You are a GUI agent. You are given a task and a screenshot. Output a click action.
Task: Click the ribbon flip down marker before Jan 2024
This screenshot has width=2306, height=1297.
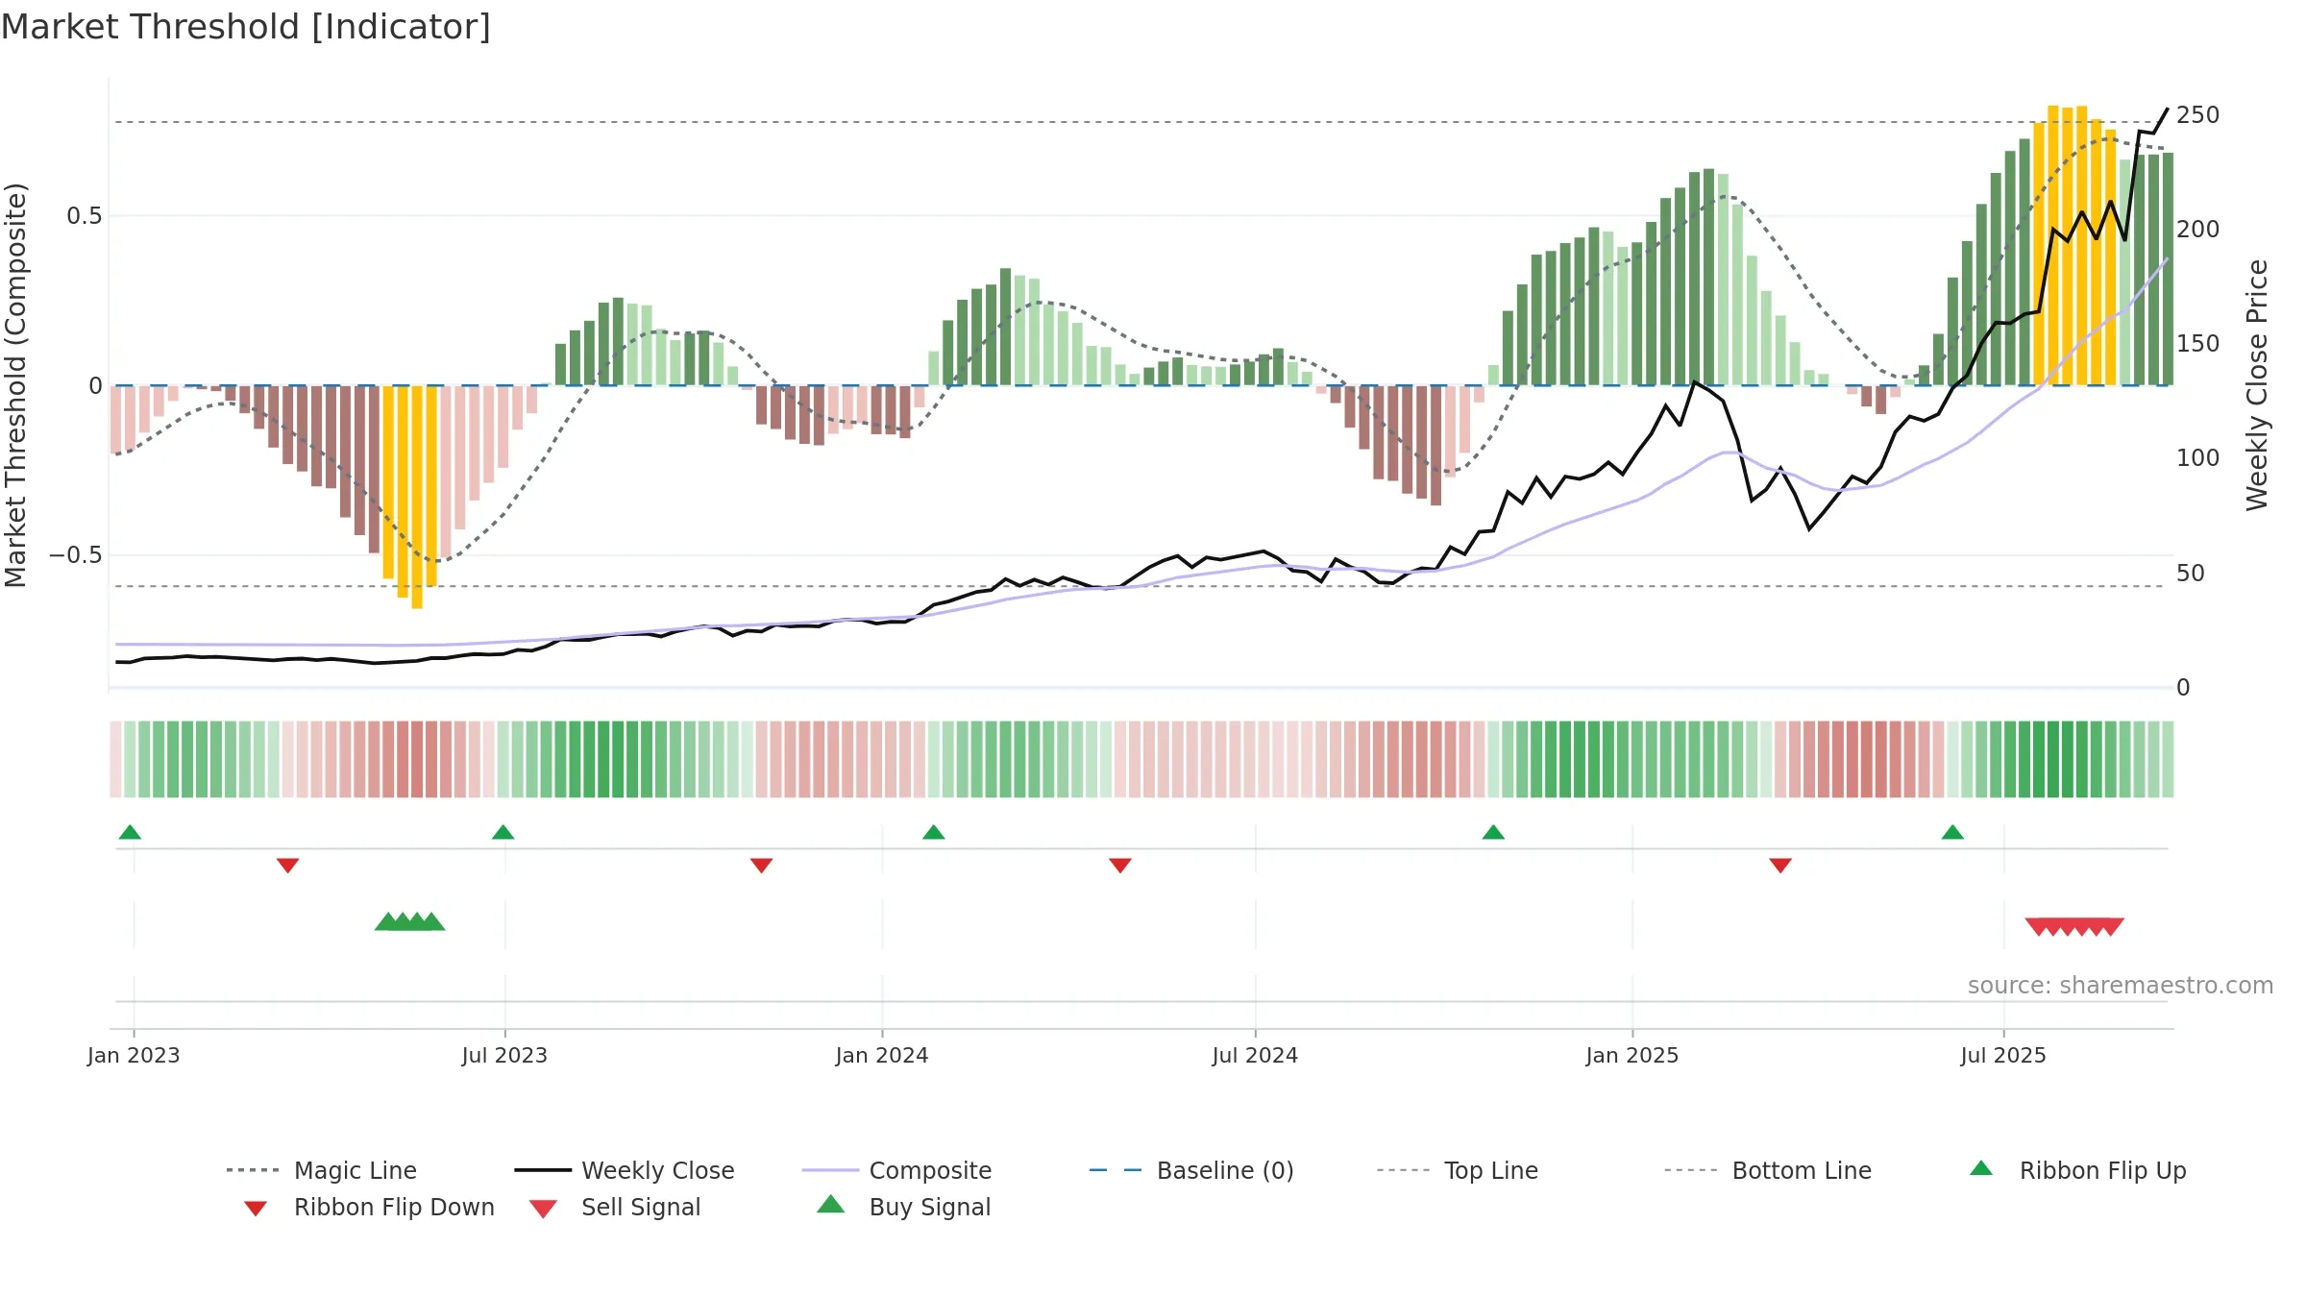coord(762,866)
